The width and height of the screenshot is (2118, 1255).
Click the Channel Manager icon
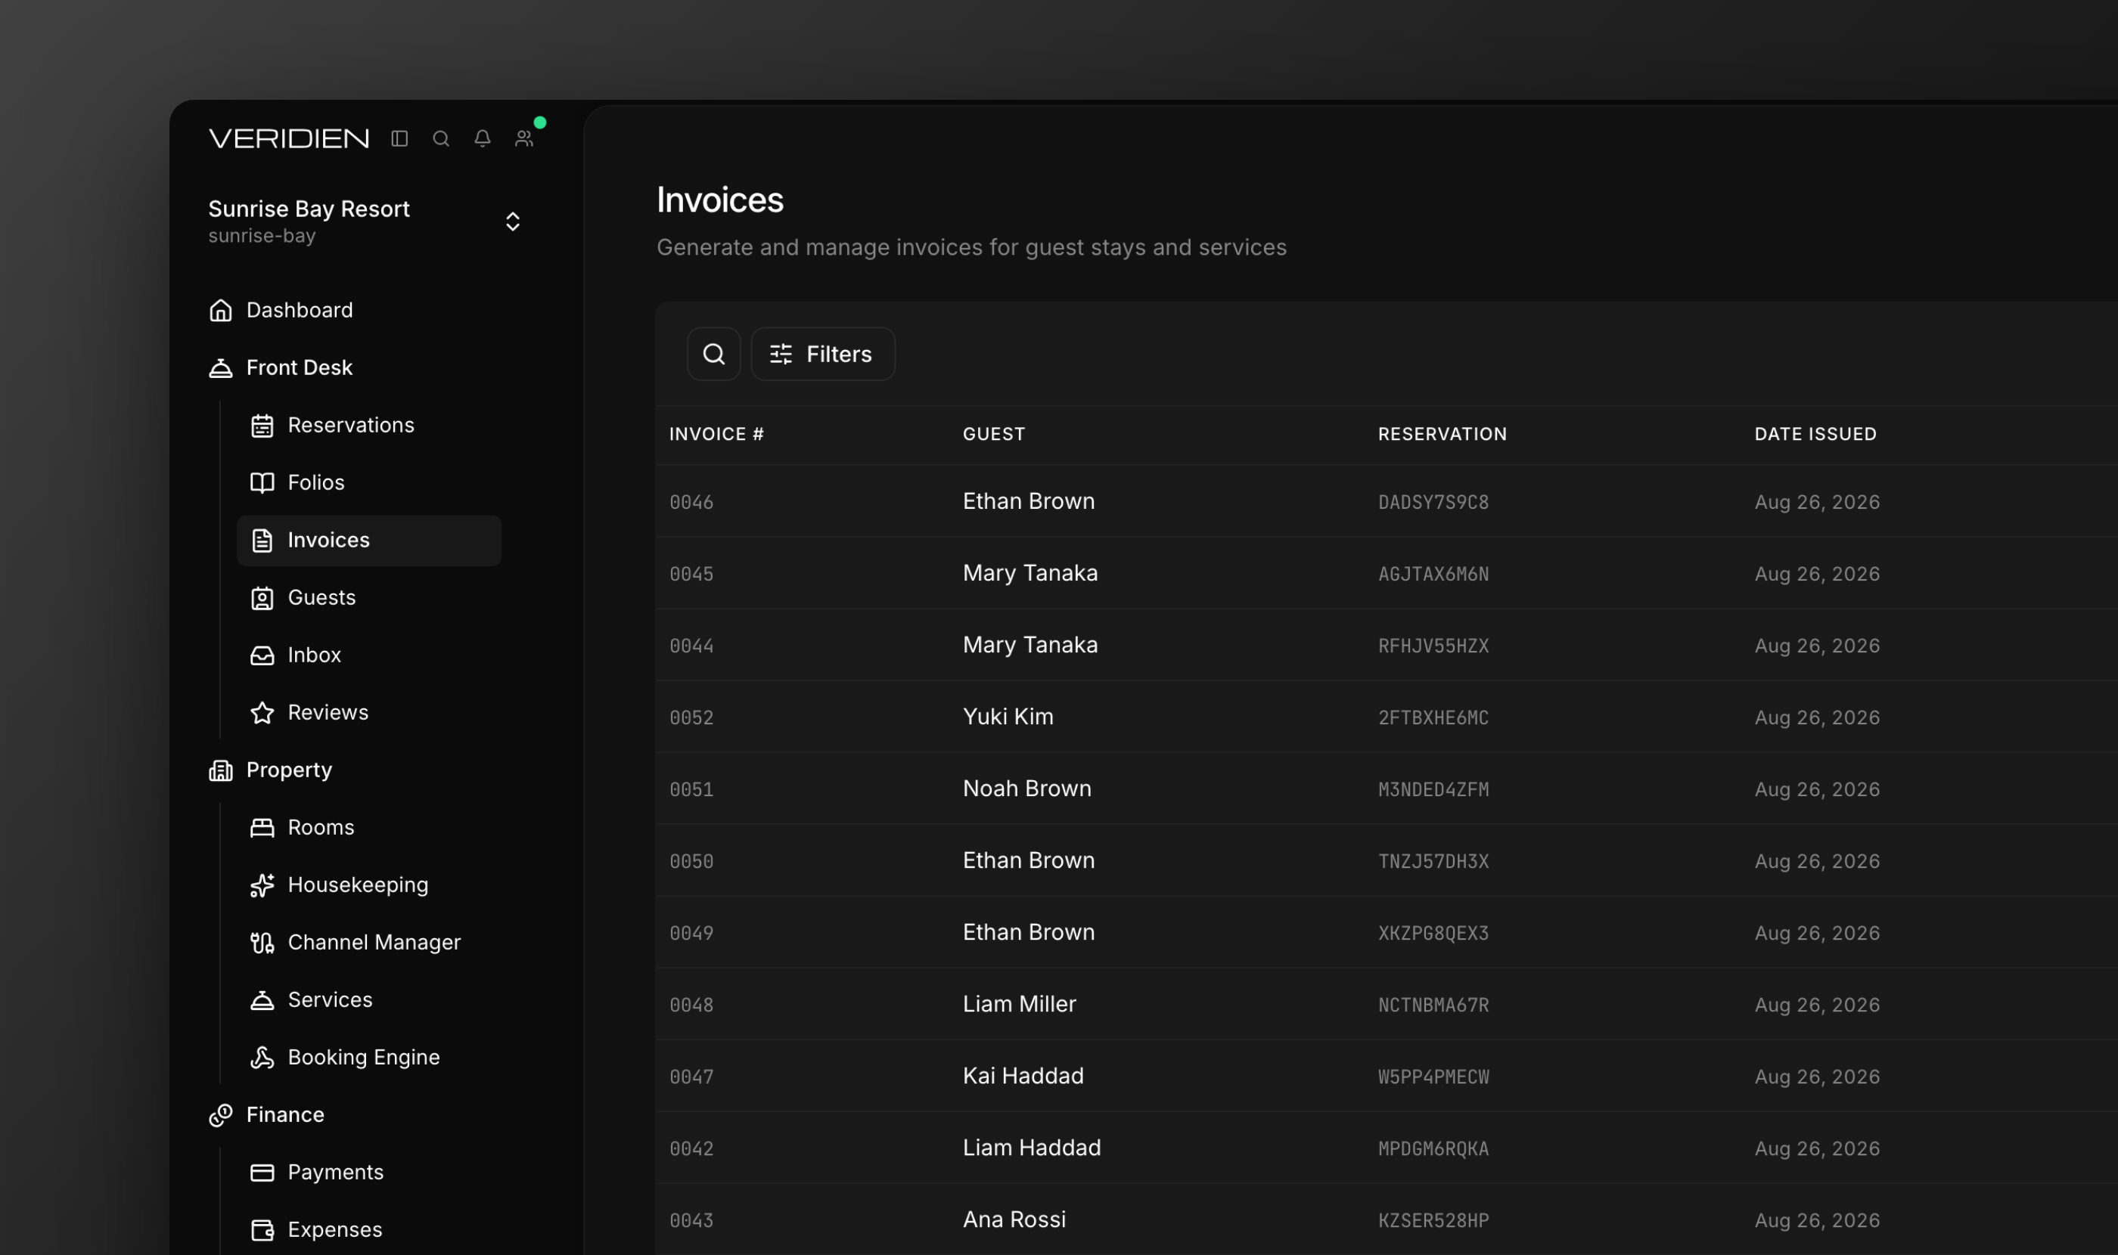[x=262, y=943]
